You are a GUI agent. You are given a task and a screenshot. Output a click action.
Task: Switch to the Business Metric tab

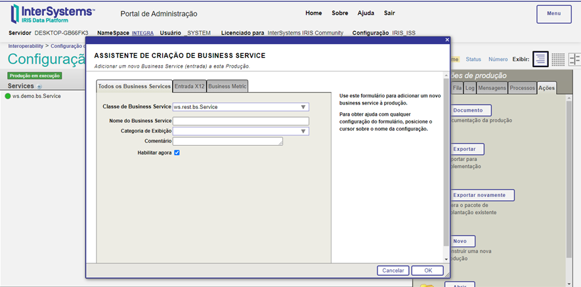pos(227,86)
